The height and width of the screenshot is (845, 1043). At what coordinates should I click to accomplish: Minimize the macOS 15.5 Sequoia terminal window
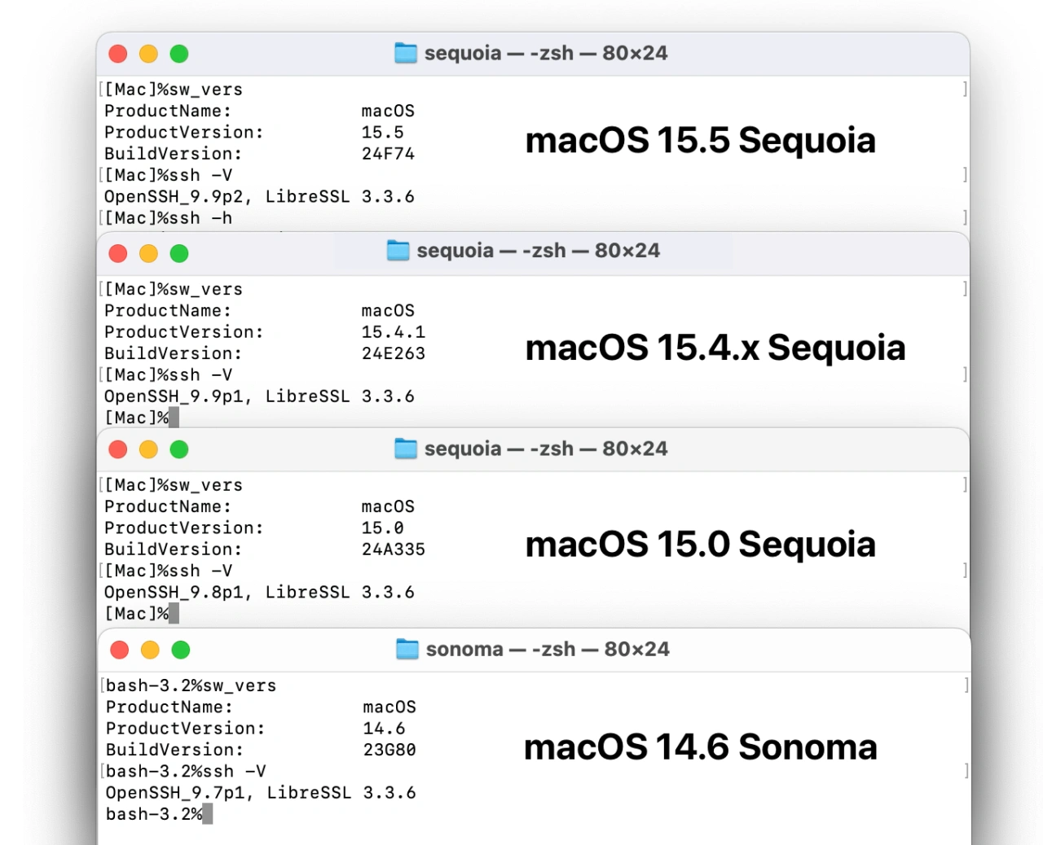pyautogui.click(x=148, y=54)
